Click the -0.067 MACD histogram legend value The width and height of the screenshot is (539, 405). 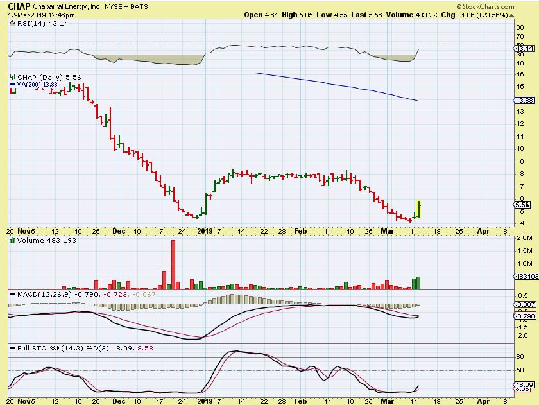[144, 295]
